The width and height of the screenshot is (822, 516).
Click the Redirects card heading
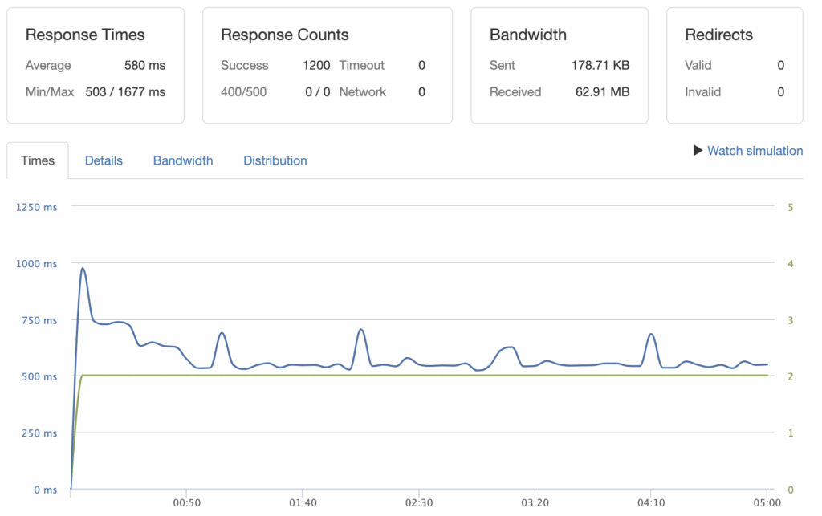[x=718, y=35]
